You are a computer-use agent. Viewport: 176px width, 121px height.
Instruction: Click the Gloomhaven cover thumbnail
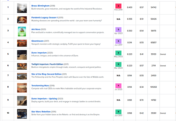coord(22,44)
